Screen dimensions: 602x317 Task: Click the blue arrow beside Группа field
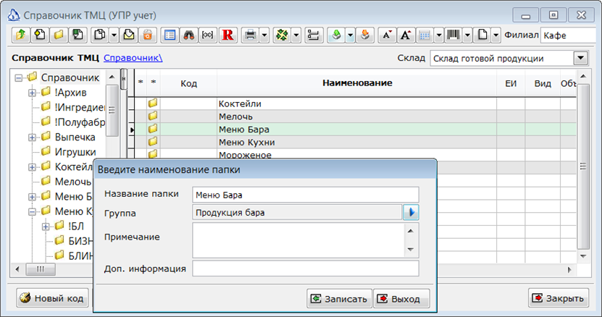coord(411,212)
